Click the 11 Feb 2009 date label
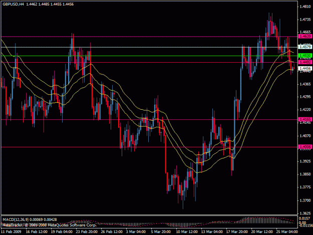 (x=11, y=232)
